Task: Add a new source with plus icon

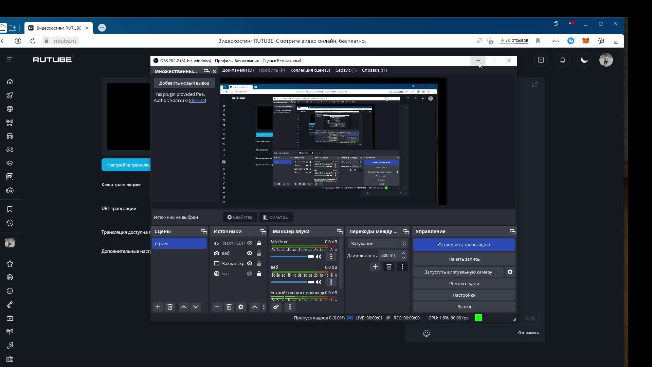Action: 217,307
